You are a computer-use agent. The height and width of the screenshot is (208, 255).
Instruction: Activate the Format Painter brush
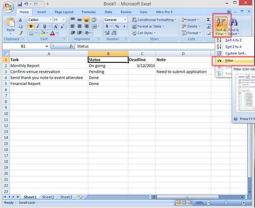[x=20, y=33]
